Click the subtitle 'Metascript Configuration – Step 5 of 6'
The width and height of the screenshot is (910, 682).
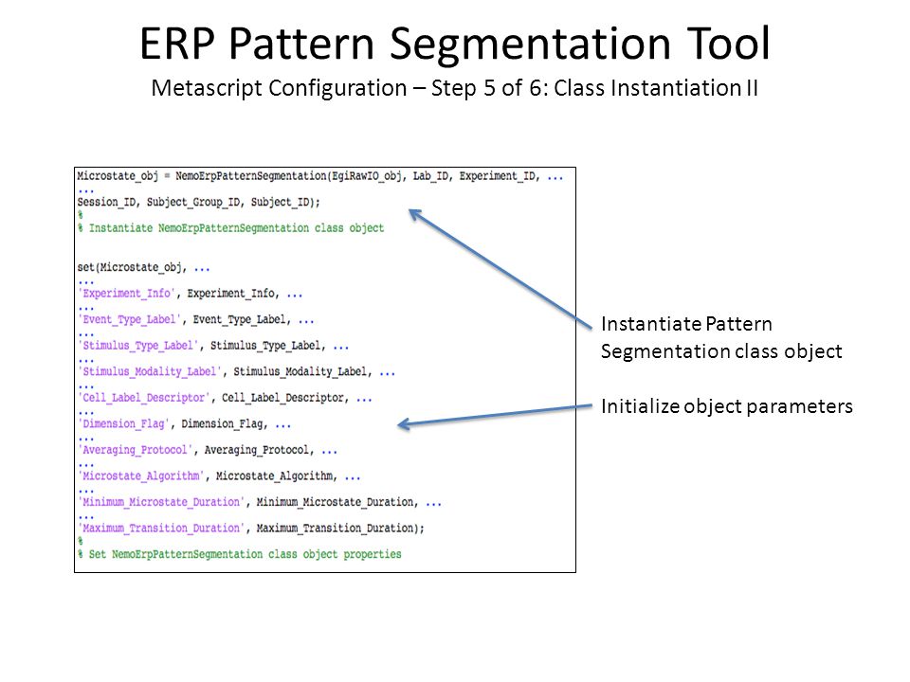pyautogui.click(x=347, y=88)
